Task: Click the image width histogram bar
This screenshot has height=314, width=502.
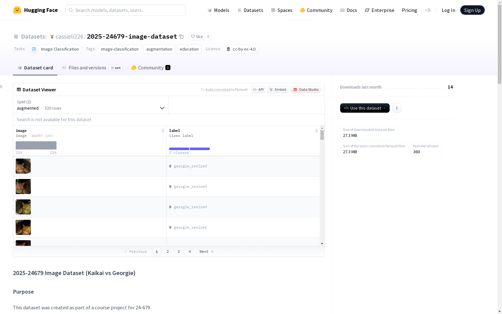Action: point(36,145)
